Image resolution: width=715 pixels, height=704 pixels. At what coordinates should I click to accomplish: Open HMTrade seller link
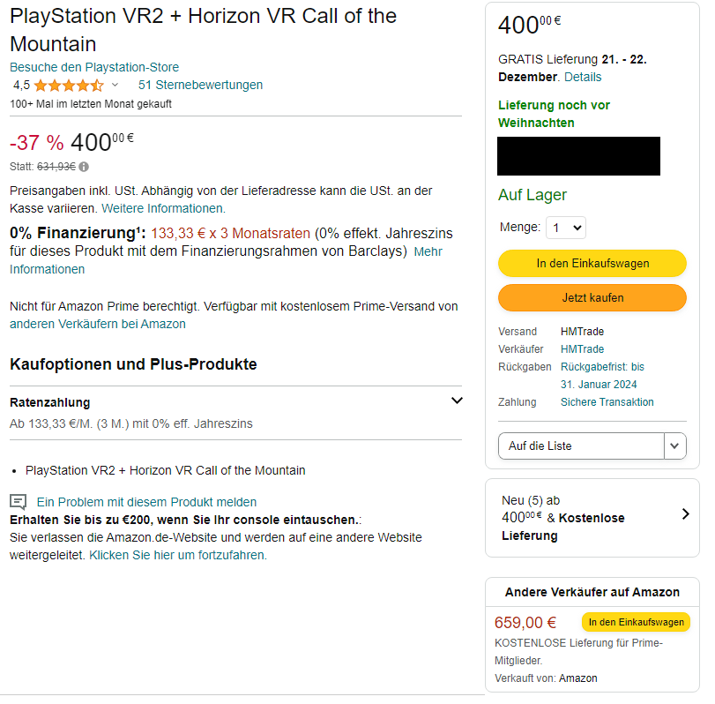[x=582, y=349]
